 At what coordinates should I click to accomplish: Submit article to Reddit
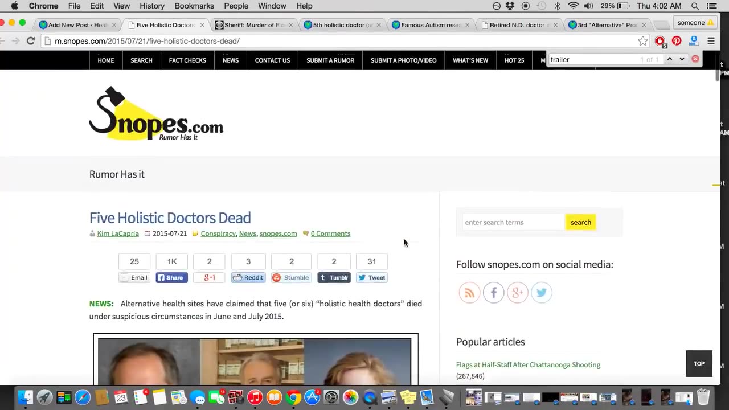tap(248, 277)
